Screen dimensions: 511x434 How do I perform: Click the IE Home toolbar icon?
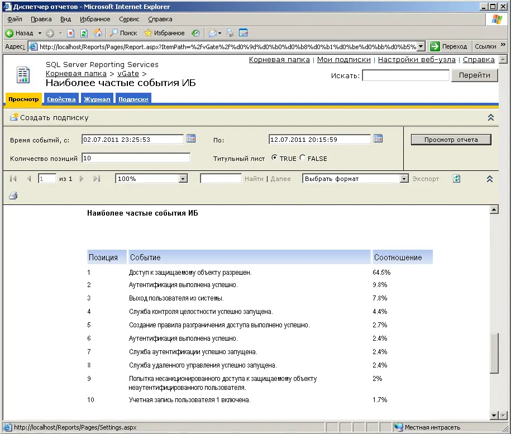[98, 33]
